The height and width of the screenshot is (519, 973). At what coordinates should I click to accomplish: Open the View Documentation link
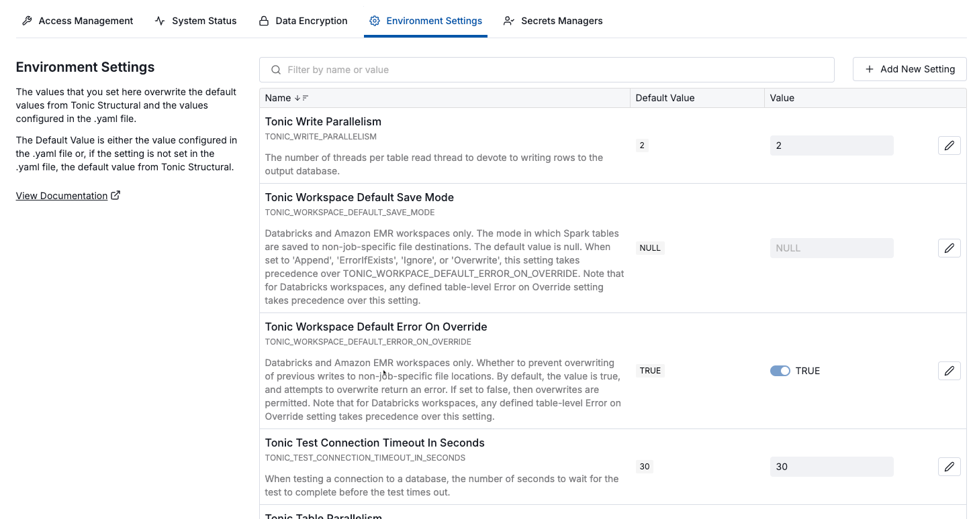62,196
